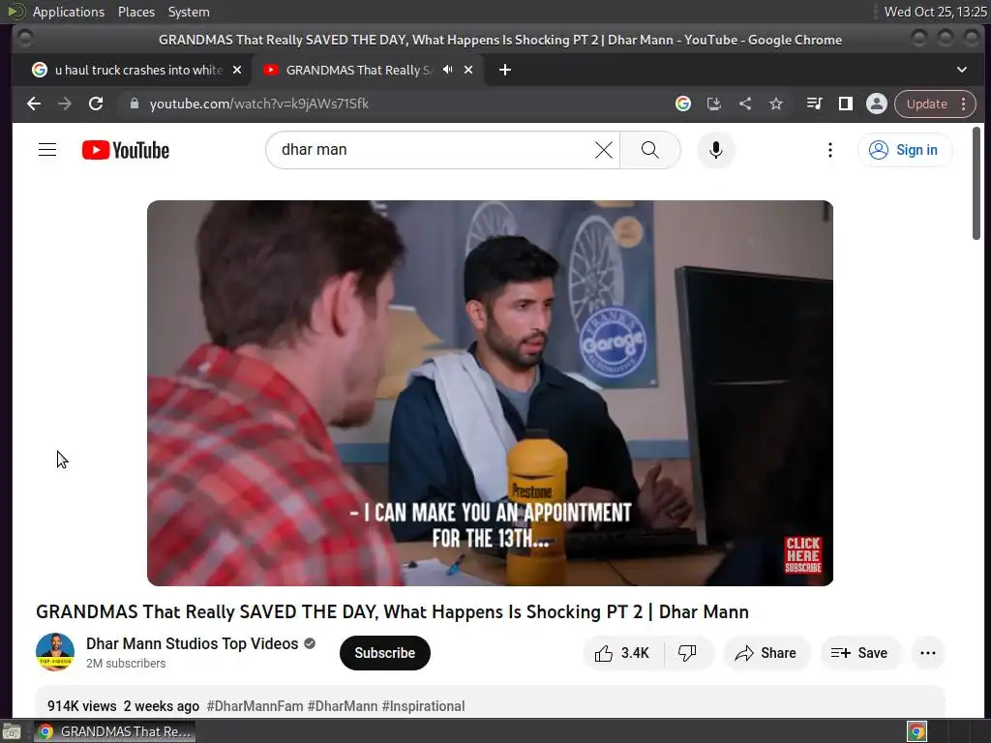Close the u haul truck tab
Viewport: 991px width, 743px height.
237,70
